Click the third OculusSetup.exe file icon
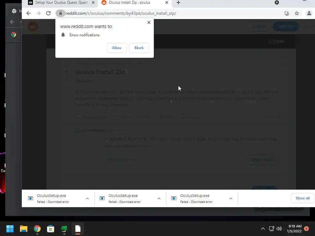Viewport: 315px width, 236px height. [x=174, y=198]
